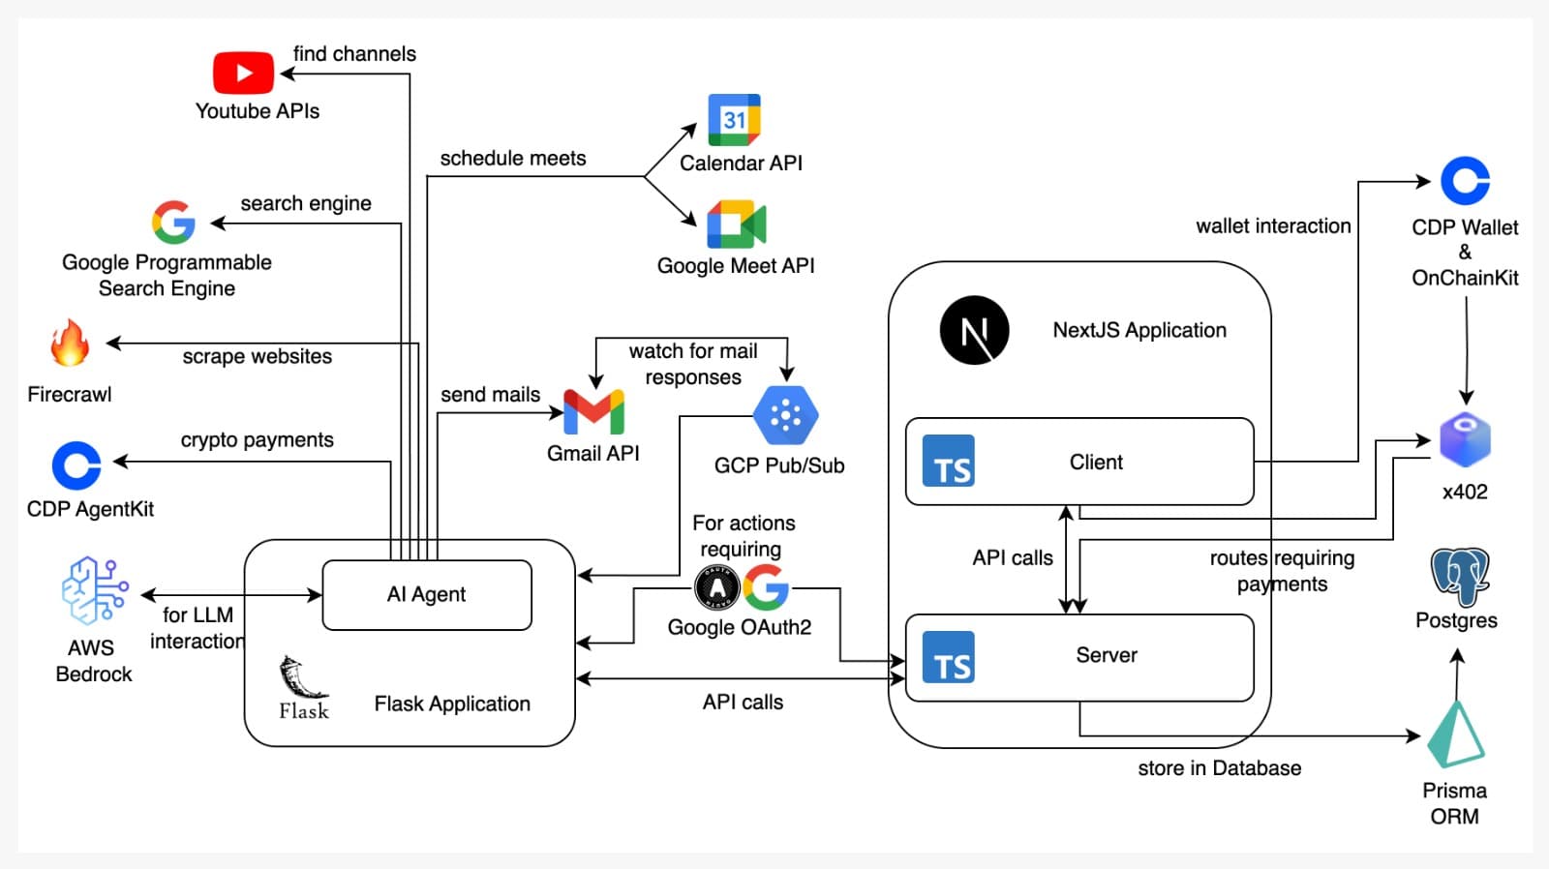
Task: Click the 'Google OAuth2' label
Action: (x=740, y=627)
